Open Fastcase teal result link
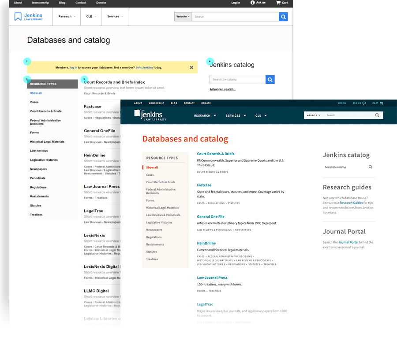 (204, 185)
